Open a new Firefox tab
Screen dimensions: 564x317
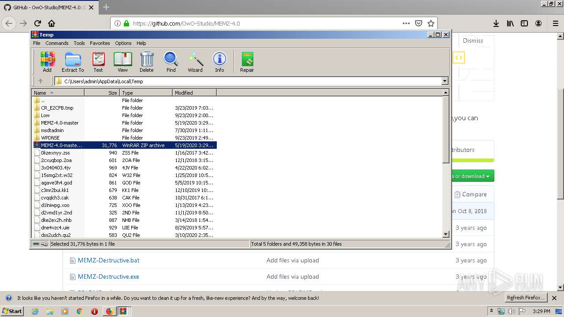point(106,7)
